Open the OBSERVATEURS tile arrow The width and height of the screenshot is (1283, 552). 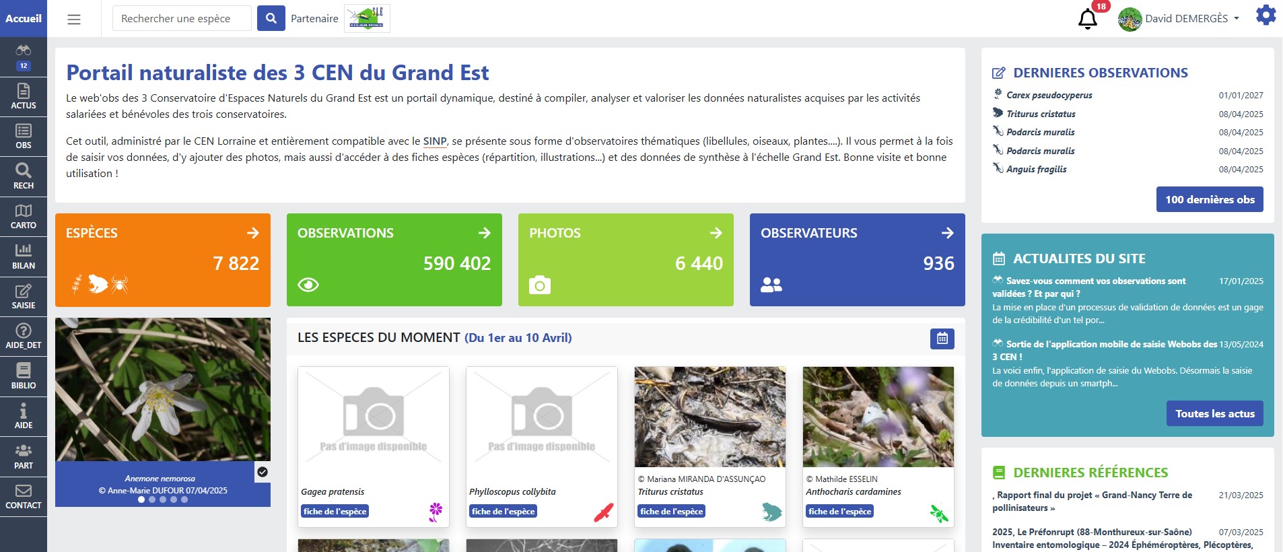pos(947,233)
